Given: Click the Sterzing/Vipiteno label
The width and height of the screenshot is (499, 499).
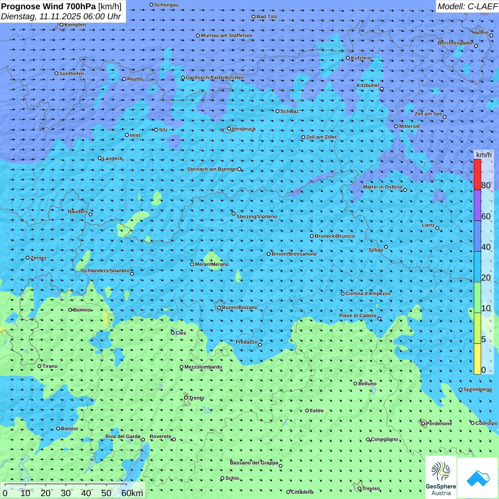Looking at the screenshot, I should pyautogui.click(x=257, y=216).
